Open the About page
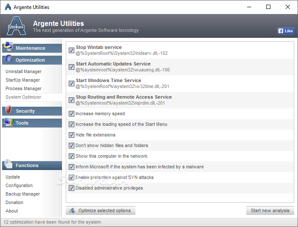This screenshot has height=227, width=298. [x=12, y=211]
